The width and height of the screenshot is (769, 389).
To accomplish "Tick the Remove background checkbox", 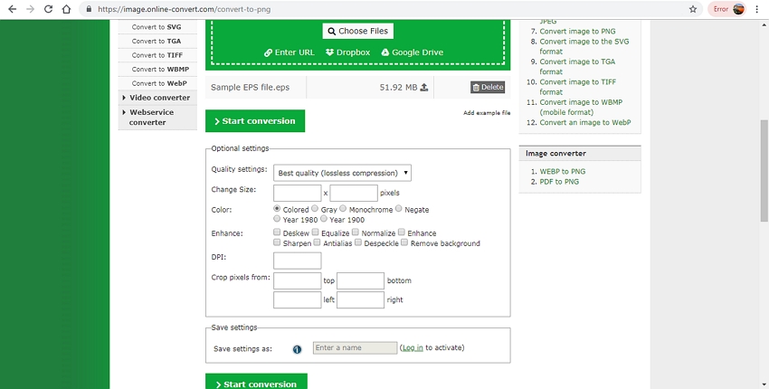I will point(403,242).
